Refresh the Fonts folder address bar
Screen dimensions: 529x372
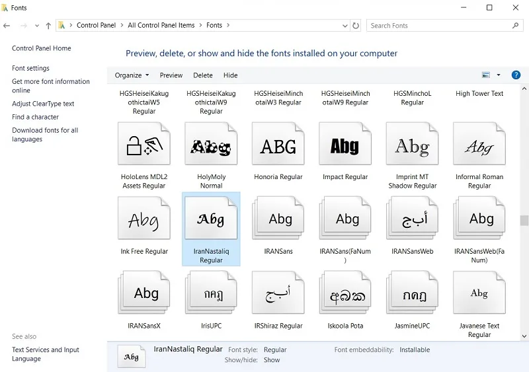click(356, 26)
